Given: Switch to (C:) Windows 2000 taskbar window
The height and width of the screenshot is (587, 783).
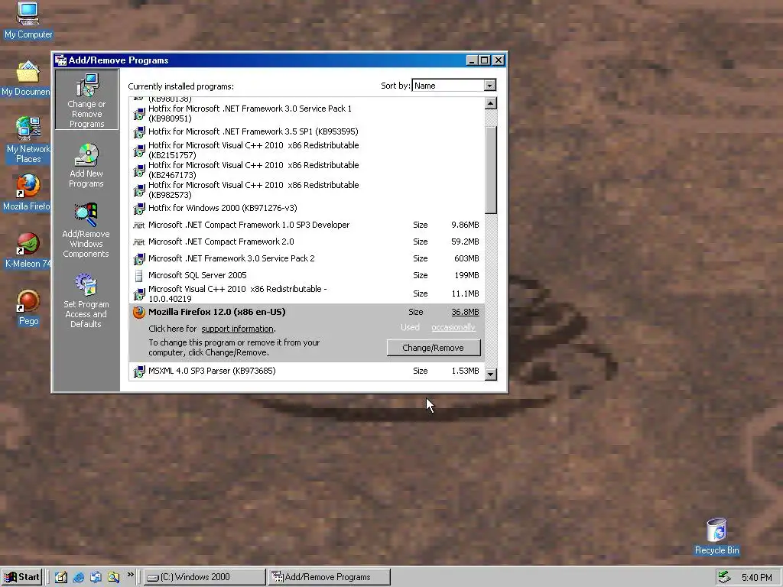Looking at the screenshot, I should pyautogui.click(x=205, y=577).
